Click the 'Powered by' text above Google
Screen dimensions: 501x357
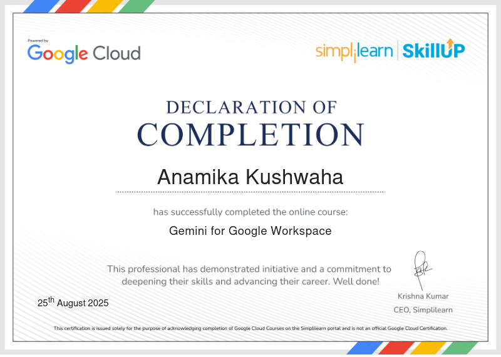click(x=38, y=41)
